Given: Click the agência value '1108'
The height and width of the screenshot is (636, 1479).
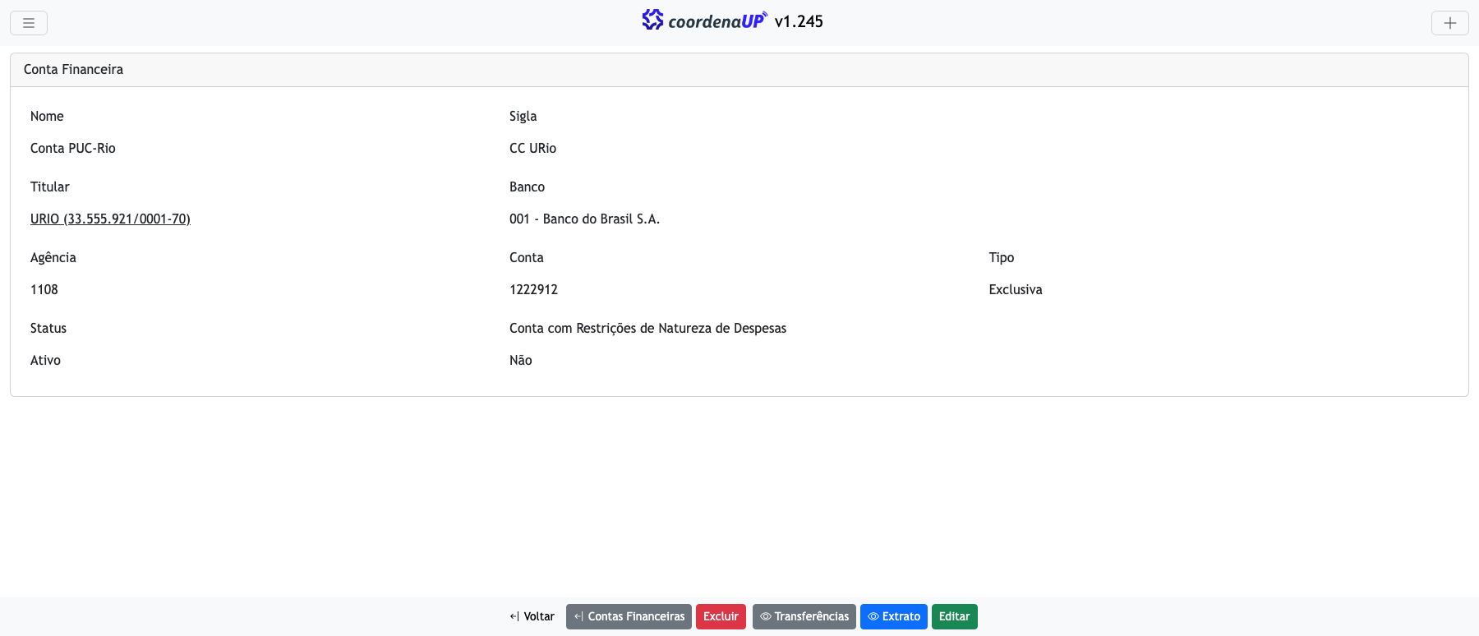Looking at the screenshot, I should pyautogui.click(x=44, y=289).
